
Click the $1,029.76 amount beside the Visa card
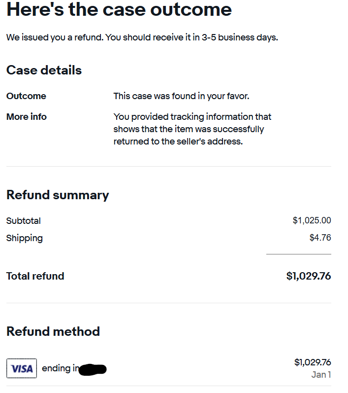point(313,362)
